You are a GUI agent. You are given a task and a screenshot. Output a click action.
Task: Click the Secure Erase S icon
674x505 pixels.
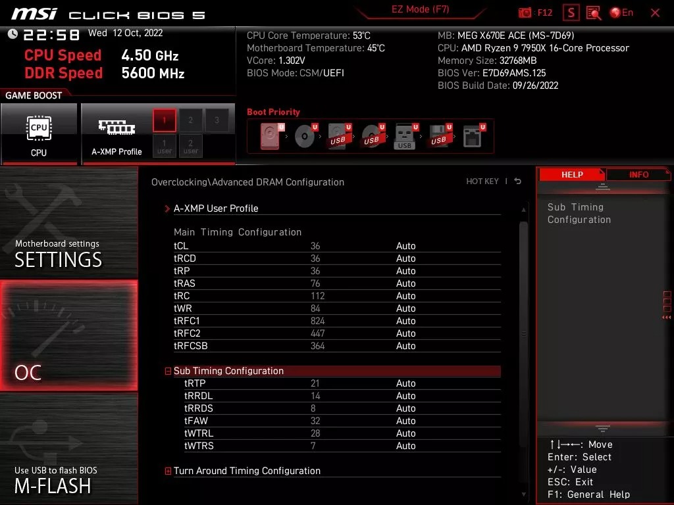(x=571, y=12)
